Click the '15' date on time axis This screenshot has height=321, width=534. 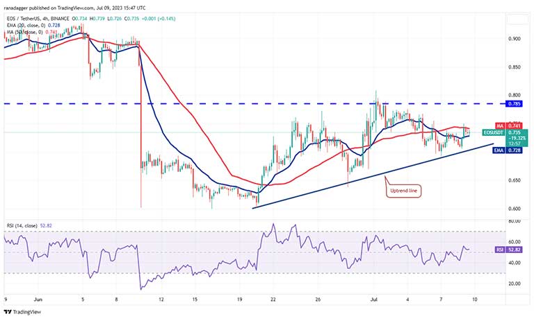(x=195, y=300)
